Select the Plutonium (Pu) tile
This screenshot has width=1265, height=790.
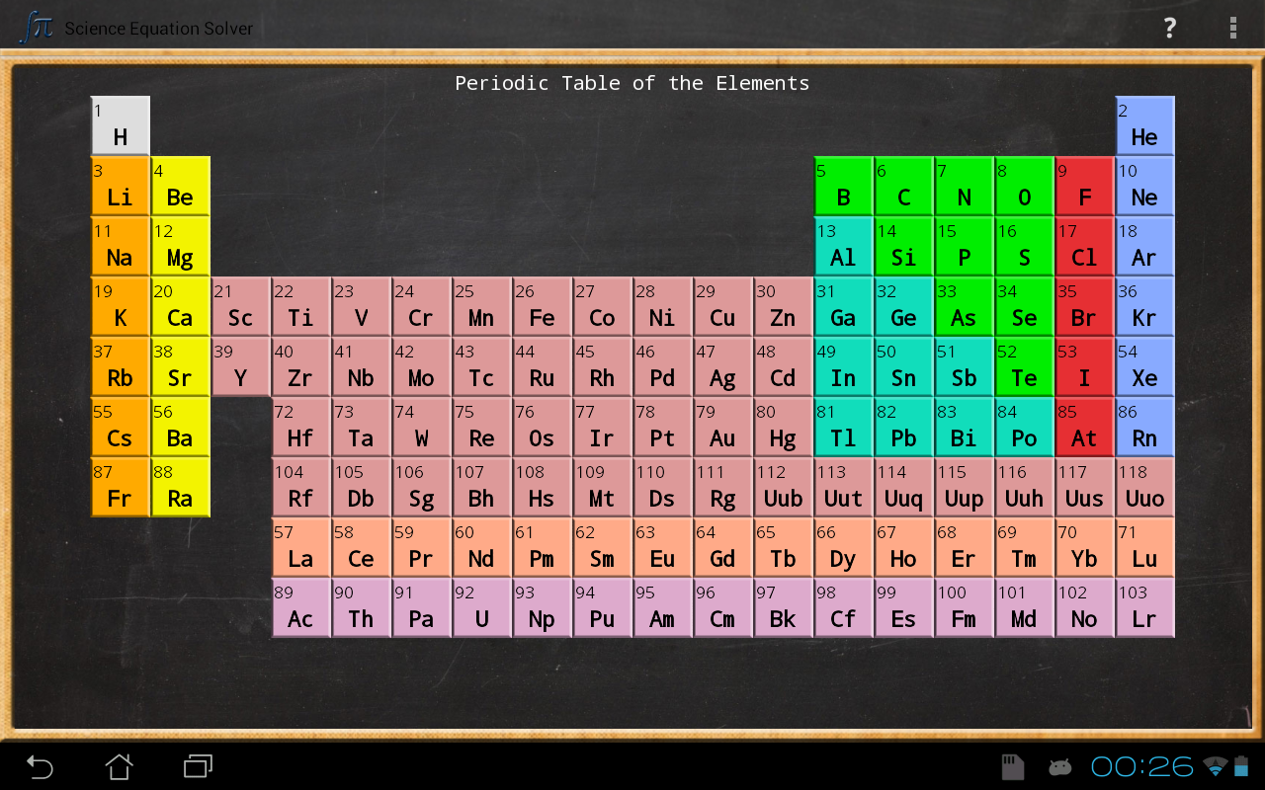click(603, 607)
